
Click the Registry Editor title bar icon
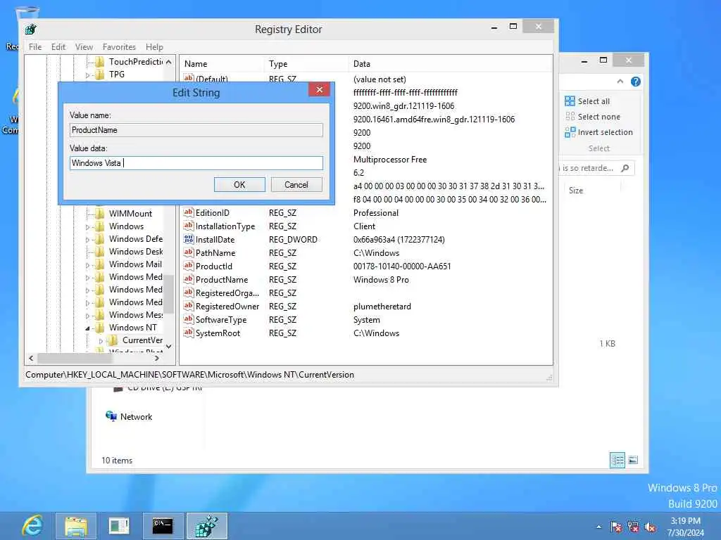(31, 30)
